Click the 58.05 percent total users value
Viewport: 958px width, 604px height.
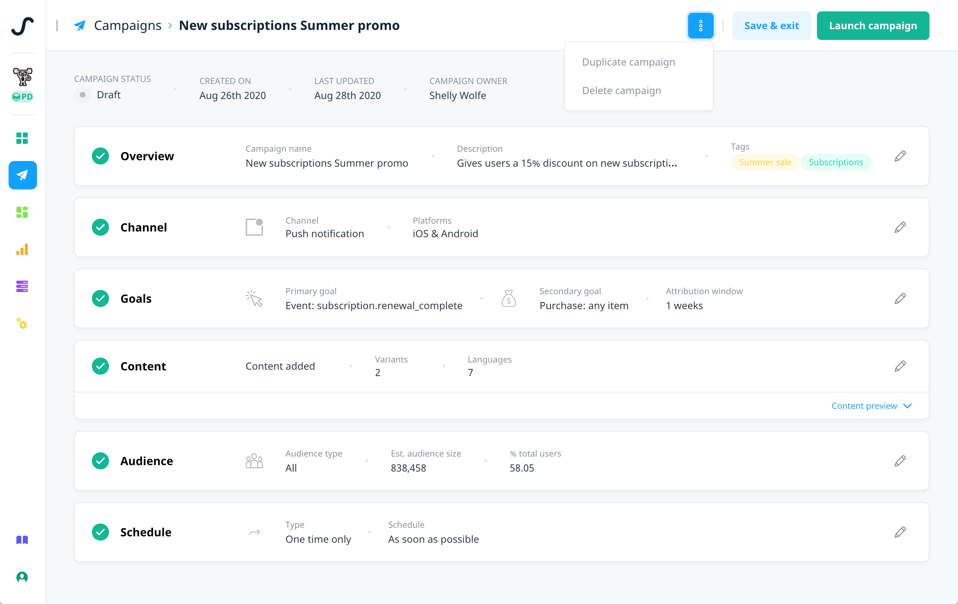point(522,468)
